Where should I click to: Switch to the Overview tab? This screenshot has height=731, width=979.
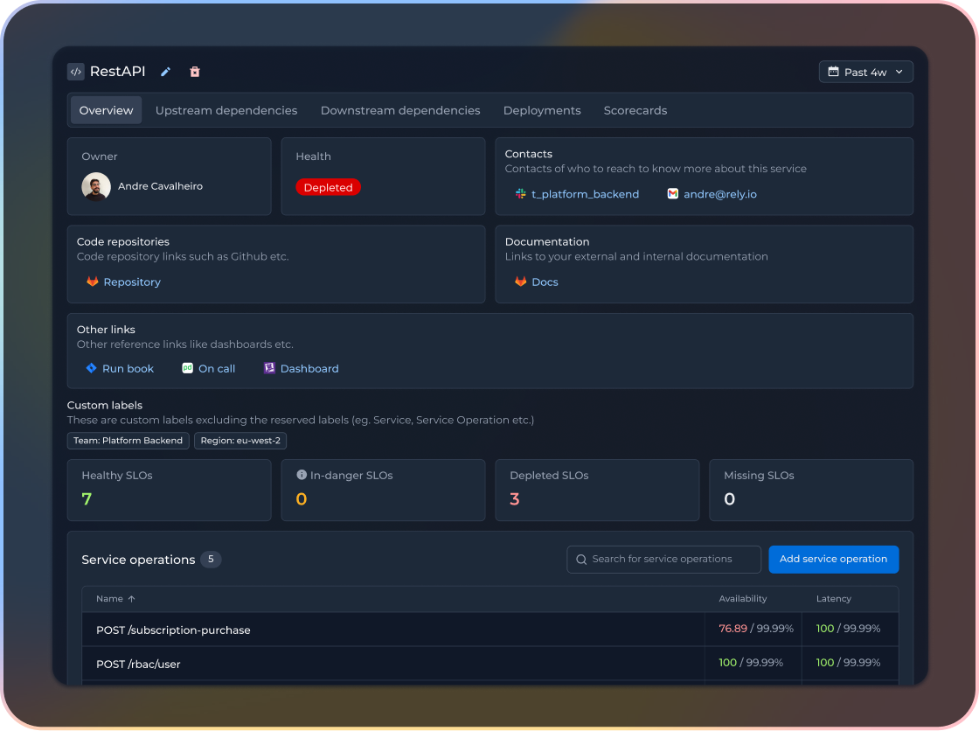pyautogui.click(x=106, y=110)
